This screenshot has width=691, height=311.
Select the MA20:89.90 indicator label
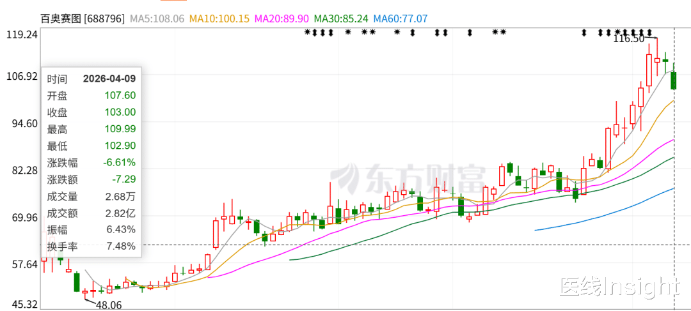(x=282, y=19)
